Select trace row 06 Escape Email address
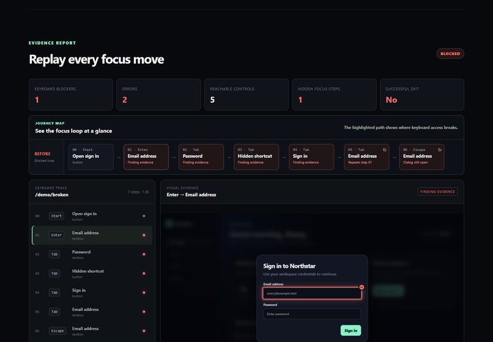This screenshot has width=493, height=342. click(x=92, y=331)
